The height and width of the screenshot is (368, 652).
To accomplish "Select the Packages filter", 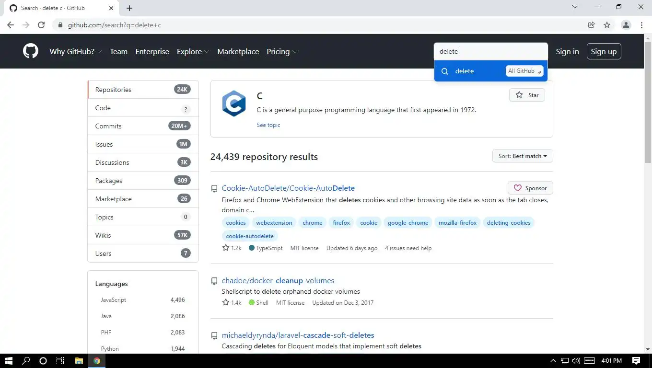I will (x=143, y=181).
